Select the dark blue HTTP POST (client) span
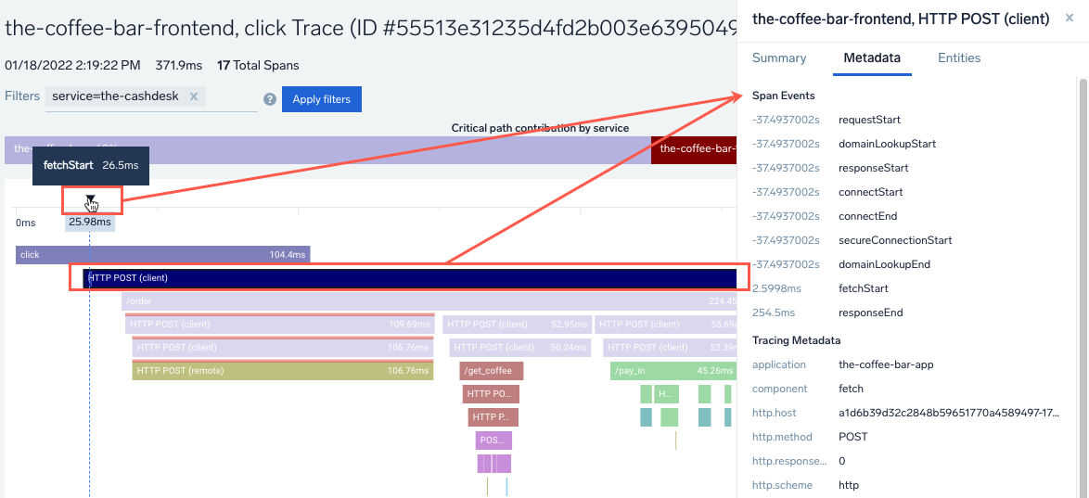1089x498 pixels. coord(408,277)
